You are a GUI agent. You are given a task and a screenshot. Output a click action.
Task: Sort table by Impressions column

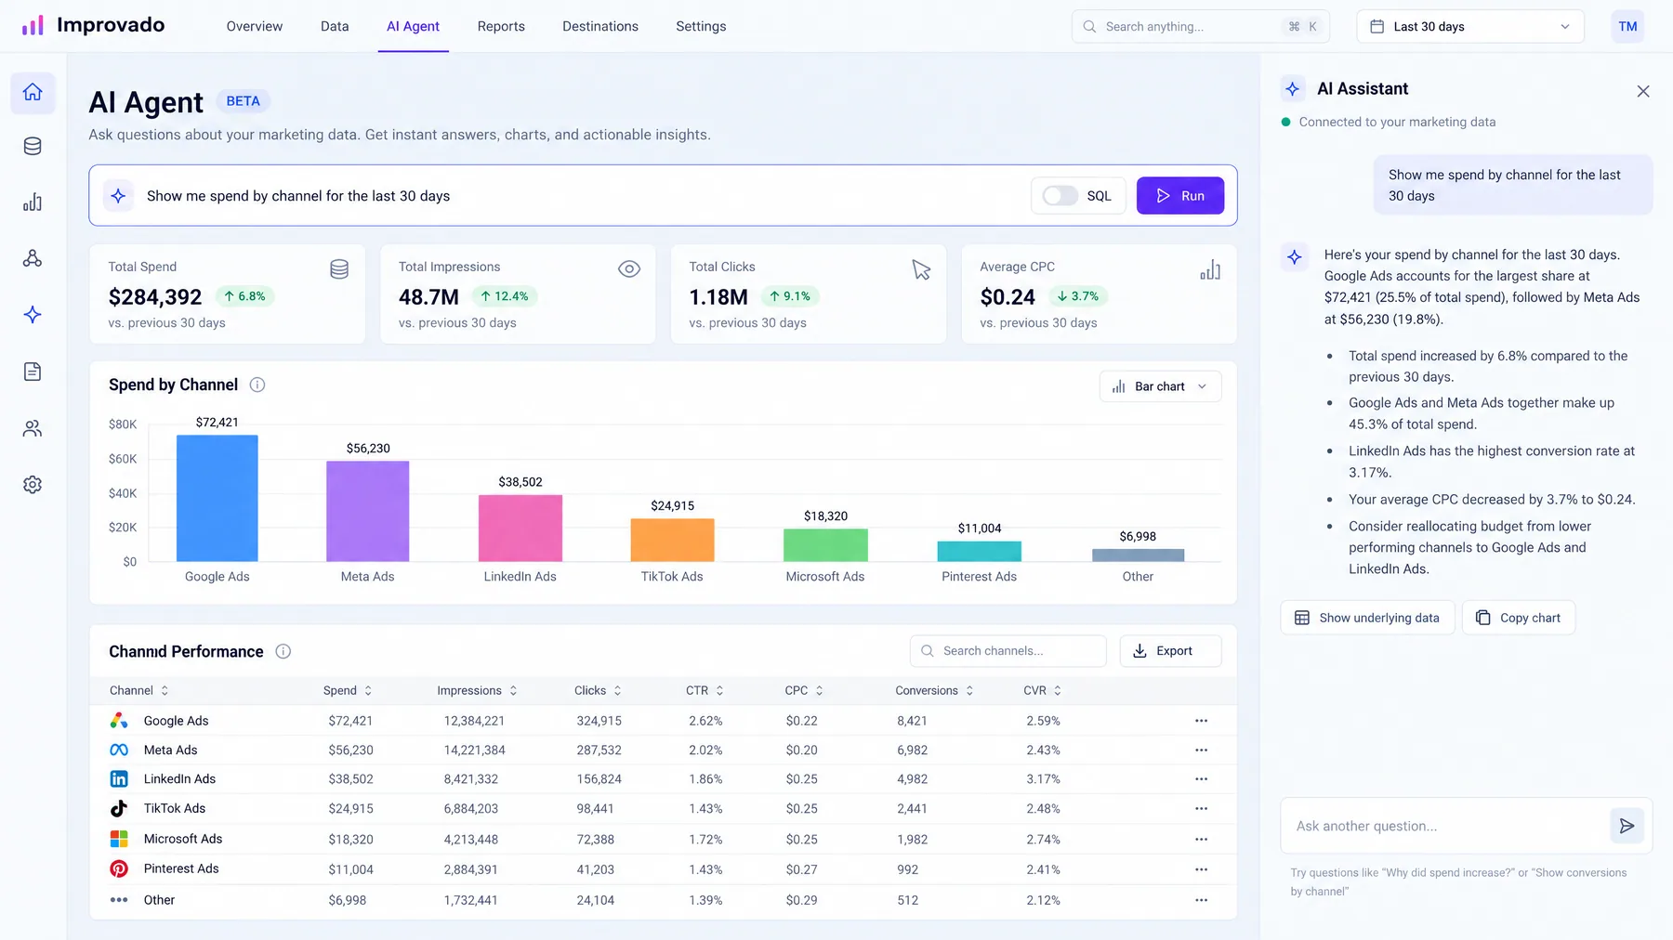click(x=477, y=690)
